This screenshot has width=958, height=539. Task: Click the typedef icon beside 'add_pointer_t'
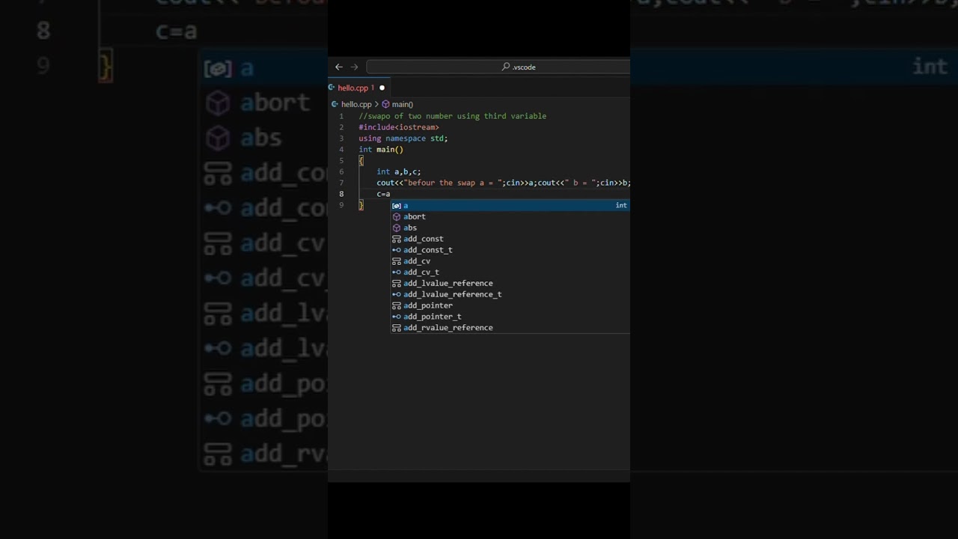[x=397, y=317]
